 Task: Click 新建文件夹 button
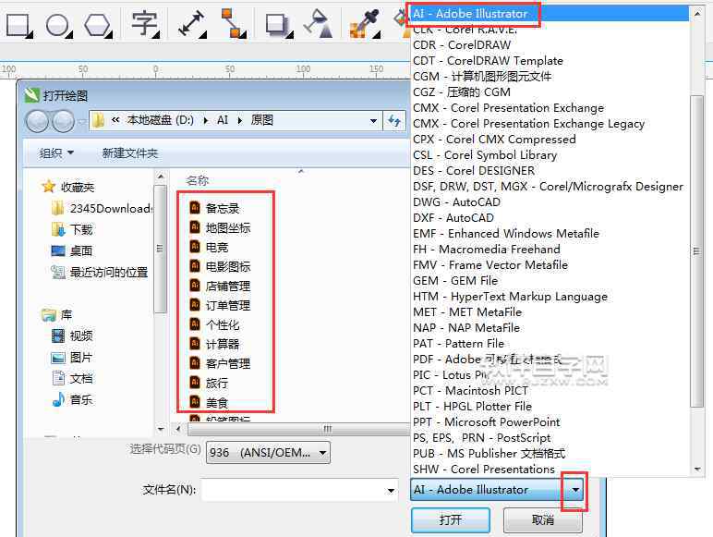pos(130,153)
